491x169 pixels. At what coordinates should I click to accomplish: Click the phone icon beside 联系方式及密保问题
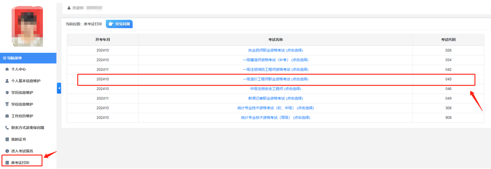tap(7, 127)
